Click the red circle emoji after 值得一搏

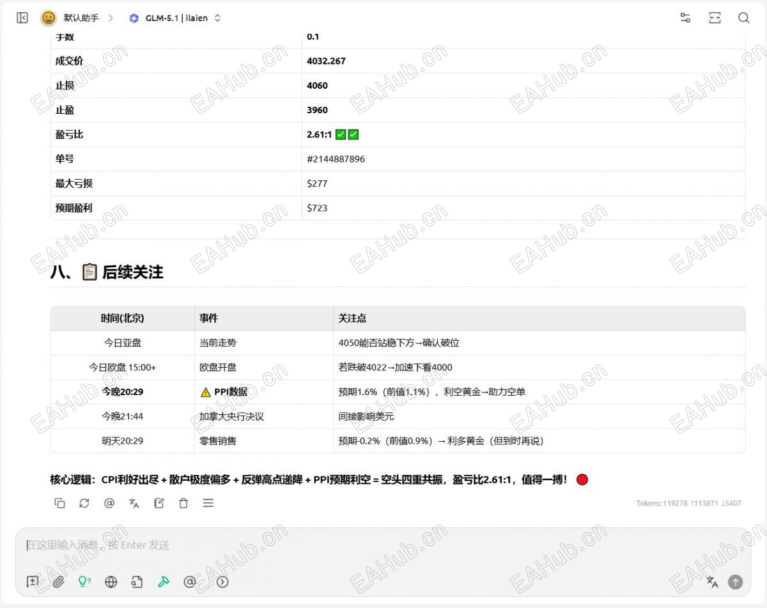coord(582,479)
